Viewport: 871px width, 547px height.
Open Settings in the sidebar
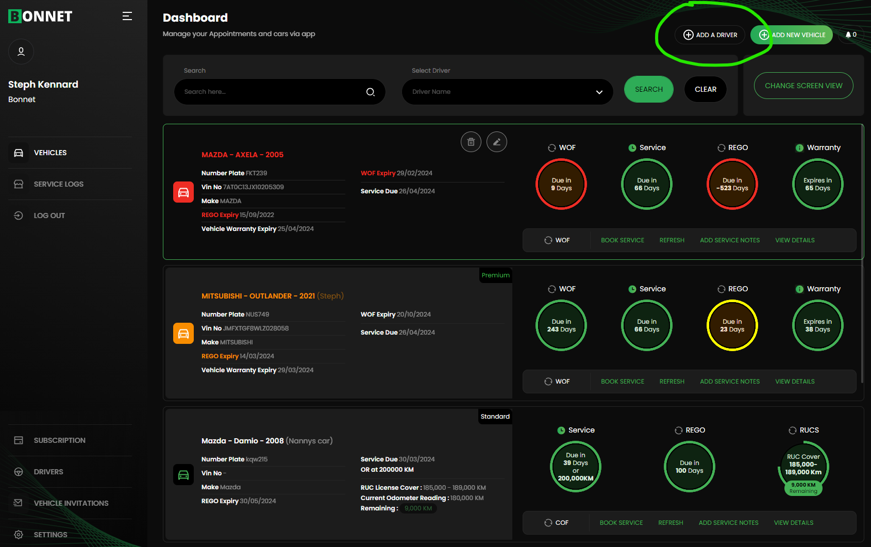70,535
